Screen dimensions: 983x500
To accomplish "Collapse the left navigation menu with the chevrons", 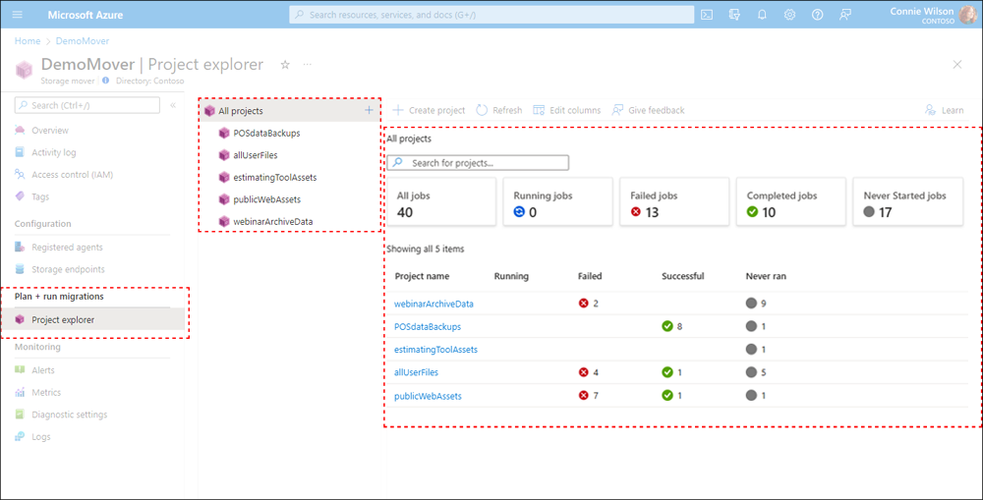I will pyautogui.click(x=173, y=106).
